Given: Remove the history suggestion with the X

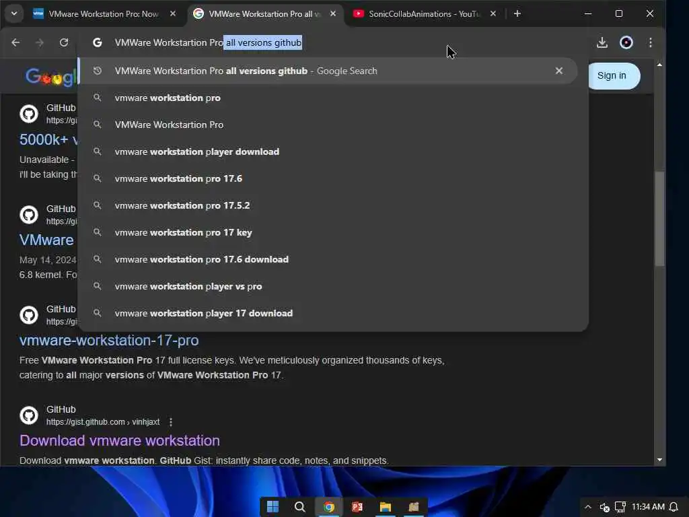Looking at the screenshot, I should pos(559,71).
